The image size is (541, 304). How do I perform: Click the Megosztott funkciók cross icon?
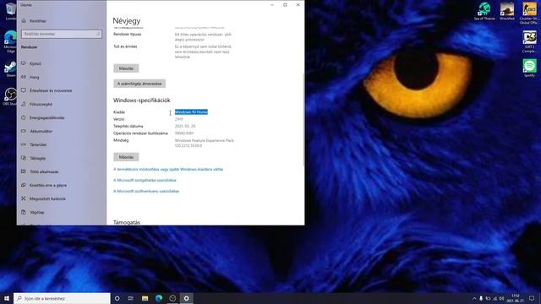(24, 198)
